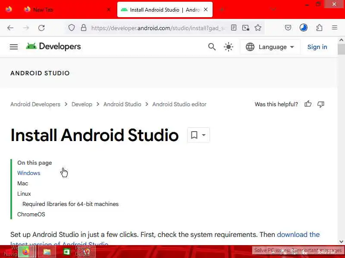Open File Explorer from the taskbar
Viewport: 345px width, 258px height.
coord(47,252)
